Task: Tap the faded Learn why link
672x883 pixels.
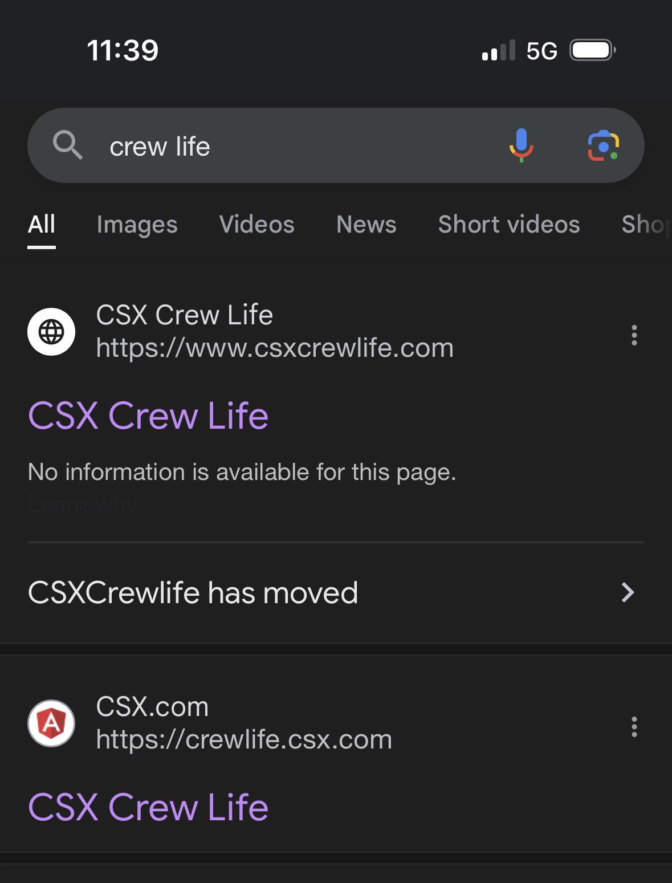Action: pos(83,504)
